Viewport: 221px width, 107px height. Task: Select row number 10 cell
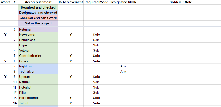[x=15, y=82]
